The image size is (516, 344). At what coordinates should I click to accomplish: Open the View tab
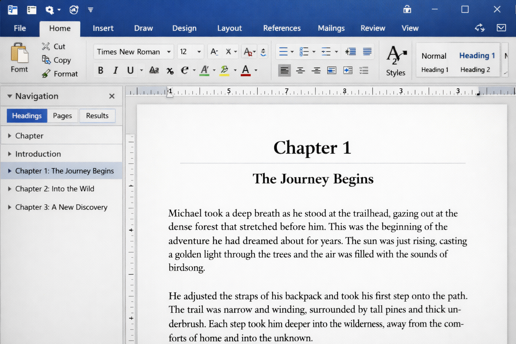[410, 28]
